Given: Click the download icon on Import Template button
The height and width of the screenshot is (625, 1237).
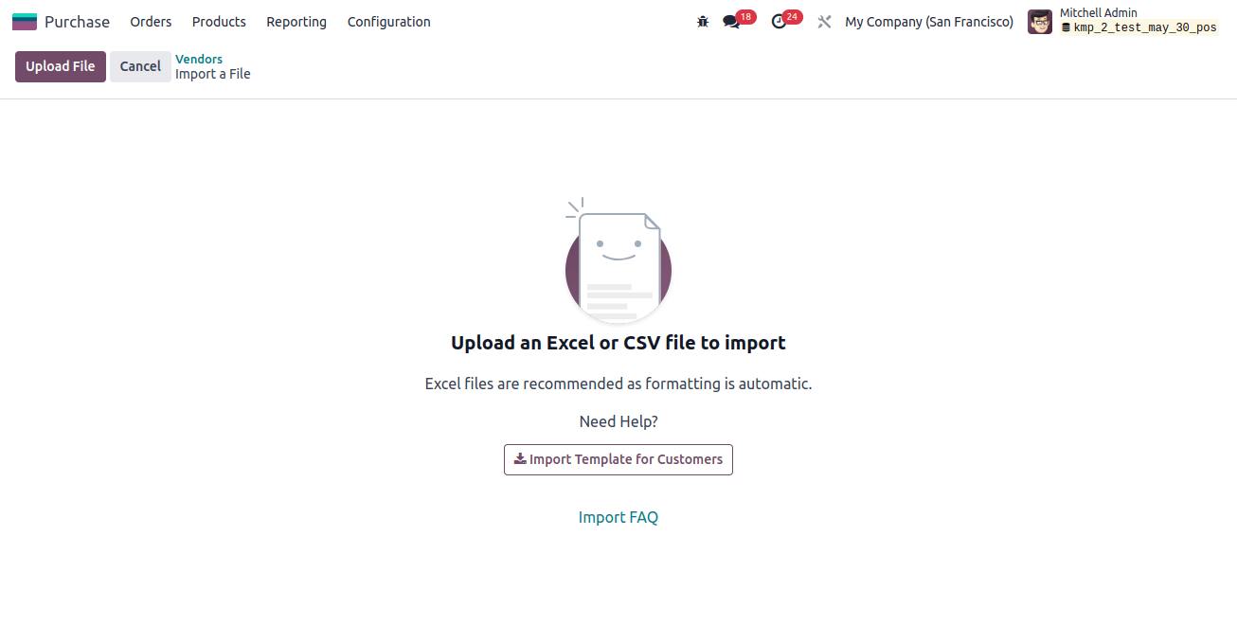Looking at the screenshot, I should coord(520,459).
